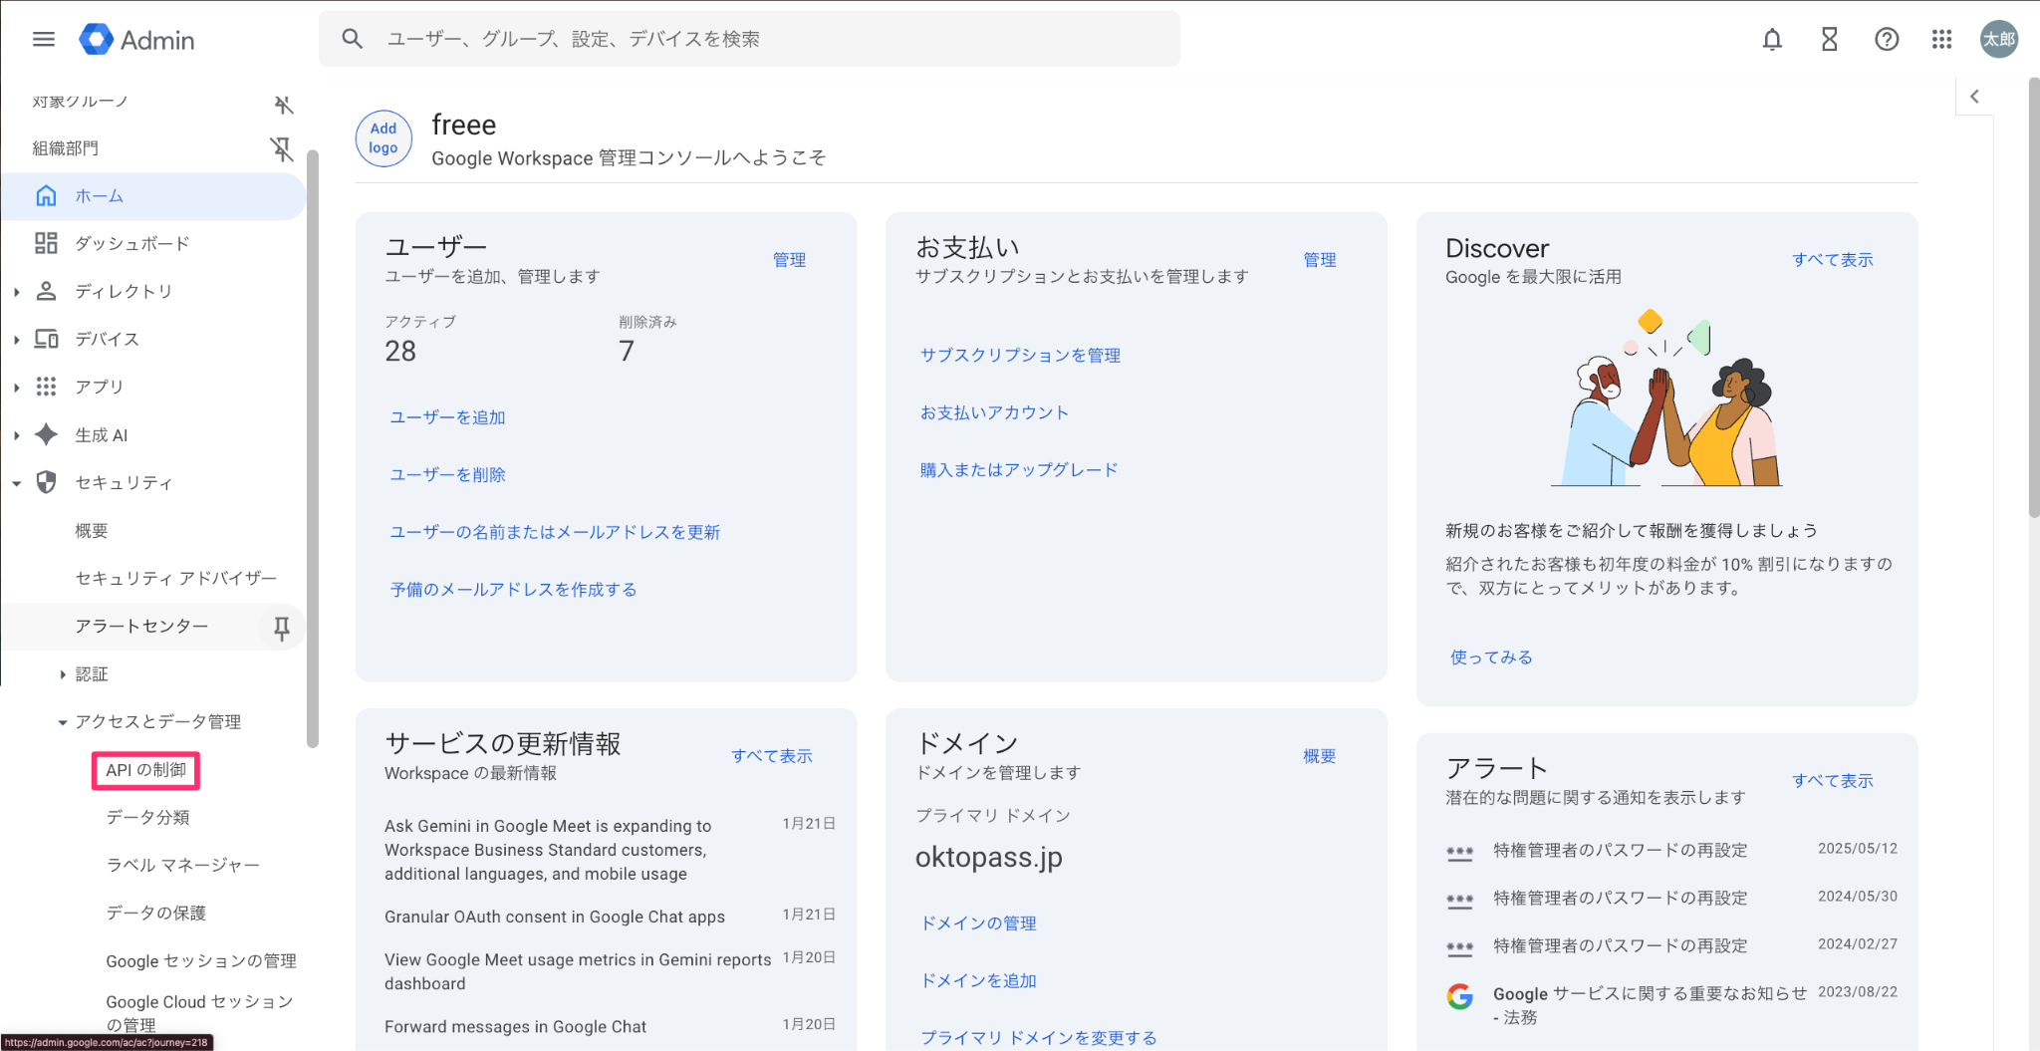
Task: Click the アプリ grid icon
Action: pos(46,387)
